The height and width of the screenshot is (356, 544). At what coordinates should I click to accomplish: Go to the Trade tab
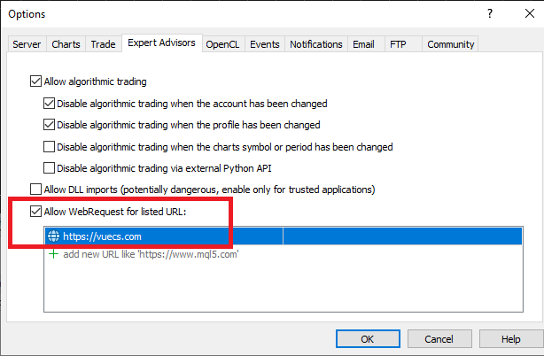104,44
